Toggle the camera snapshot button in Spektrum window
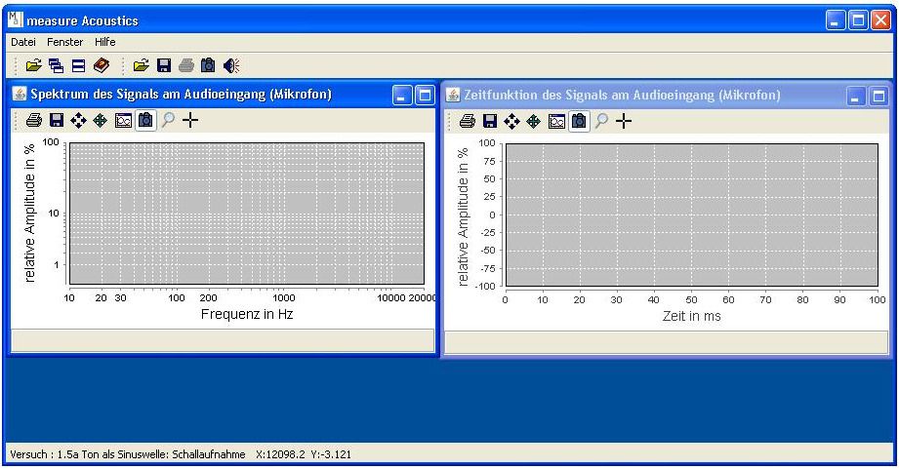 (144, 121)
